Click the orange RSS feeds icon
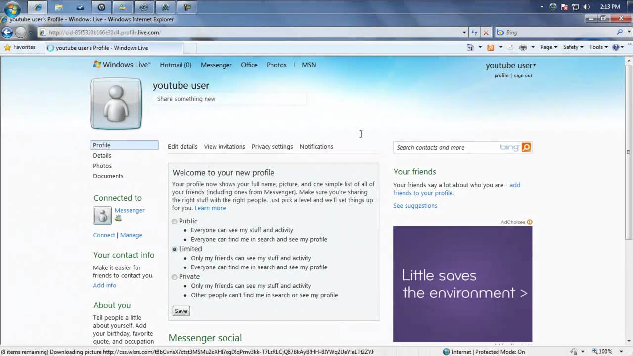The height and width of the screenshot is (356, 633). tap(491, 47)
